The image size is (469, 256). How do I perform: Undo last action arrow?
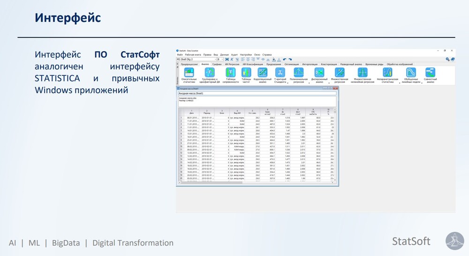(285, 60)
